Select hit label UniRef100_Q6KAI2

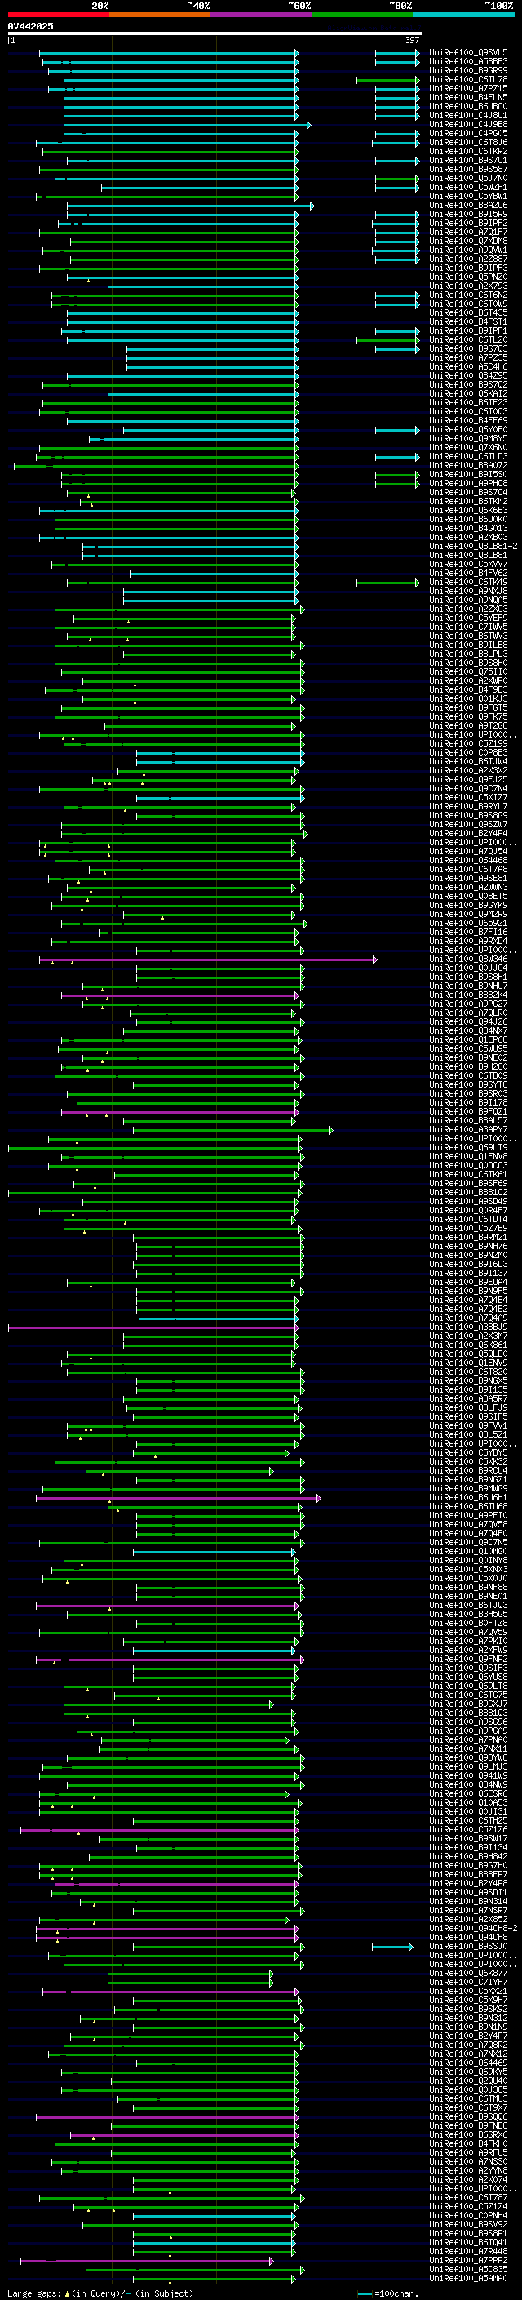468,394
